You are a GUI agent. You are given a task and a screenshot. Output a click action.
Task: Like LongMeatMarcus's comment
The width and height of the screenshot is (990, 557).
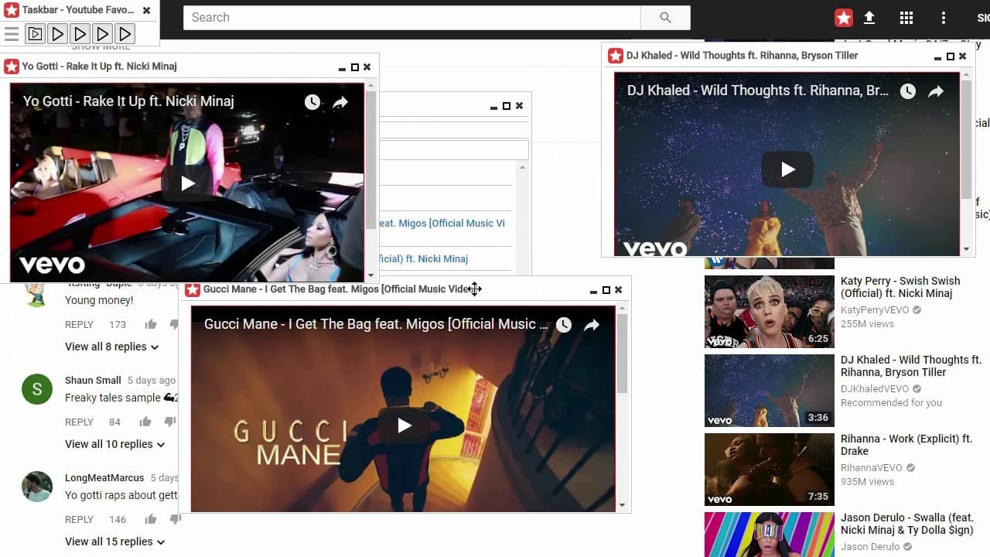[150, 519]
